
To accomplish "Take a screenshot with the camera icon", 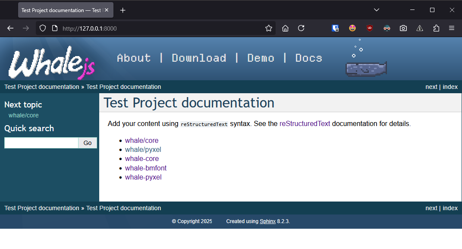I will [x=403, y=28].
